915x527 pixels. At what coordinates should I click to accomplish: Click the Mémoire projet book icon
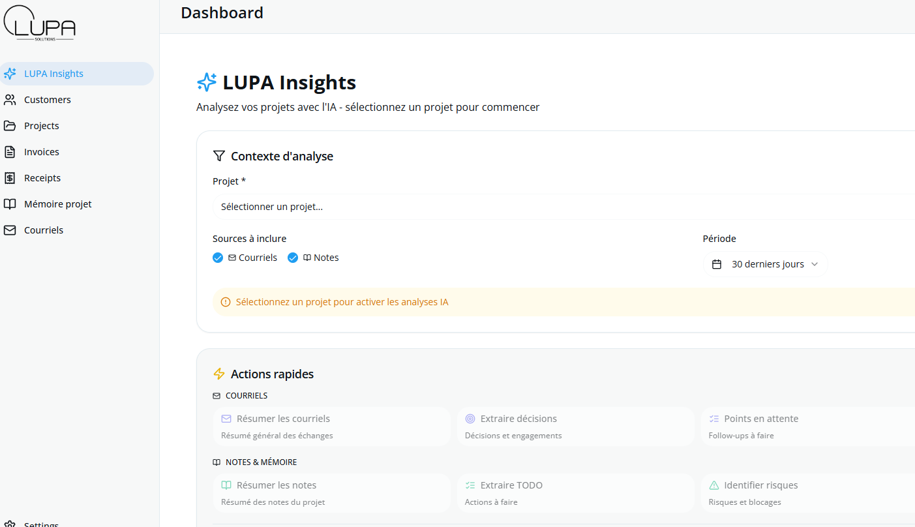10,204
